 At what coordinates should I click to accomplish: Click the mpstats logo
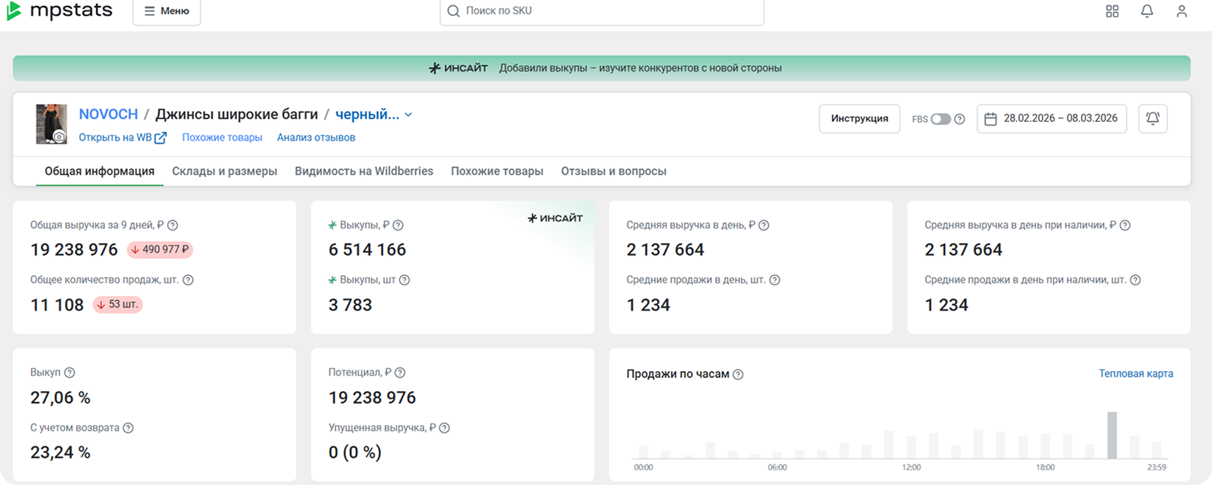pos(59,10)
